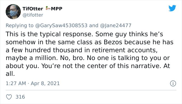This screenshot has height=104, width=182.
Task: Click the 1:27 AM timestamp
Action: [16, 83]
